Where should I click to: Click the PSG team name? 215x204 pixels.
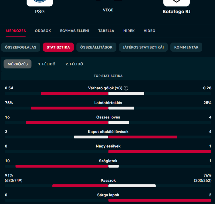40,12
